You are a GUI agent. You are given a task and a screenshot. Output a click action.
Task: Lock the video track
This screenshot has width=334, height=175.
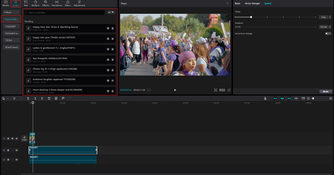point(8,139)
